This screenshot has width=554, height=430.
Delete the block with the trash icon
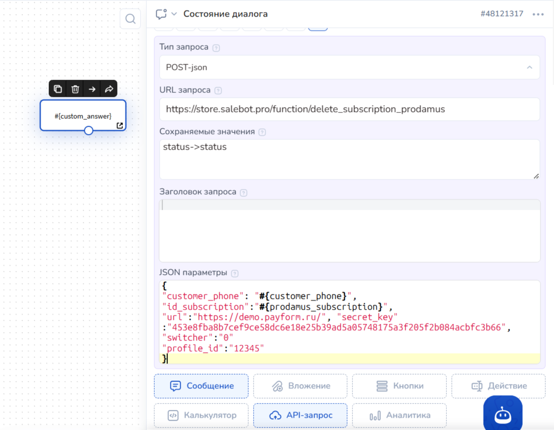click(75, 89)
